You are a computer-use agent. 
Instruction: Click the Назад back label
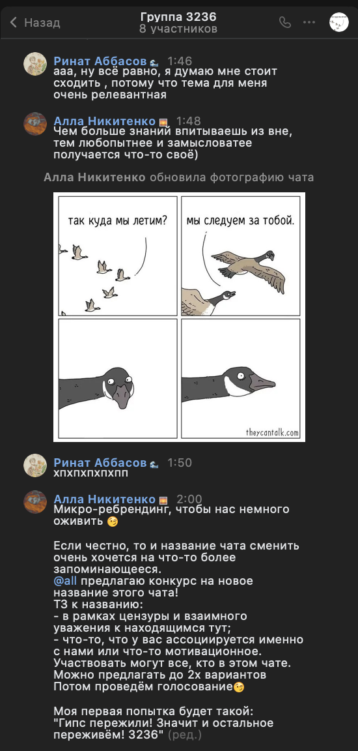[x=42, y=23]
